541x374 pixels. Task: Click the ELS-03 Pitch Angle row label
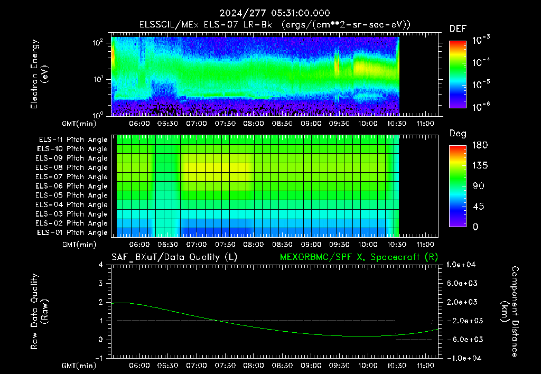tap(72, 214)
